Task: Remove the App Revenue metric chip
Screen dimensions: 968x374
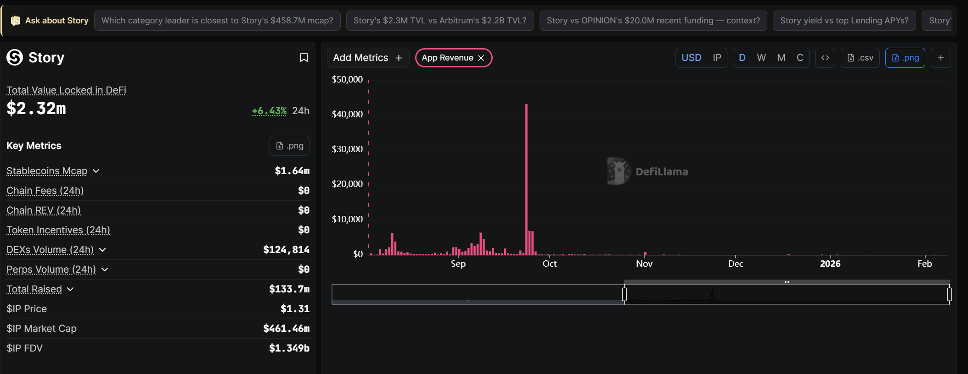Action: point(481,58)
